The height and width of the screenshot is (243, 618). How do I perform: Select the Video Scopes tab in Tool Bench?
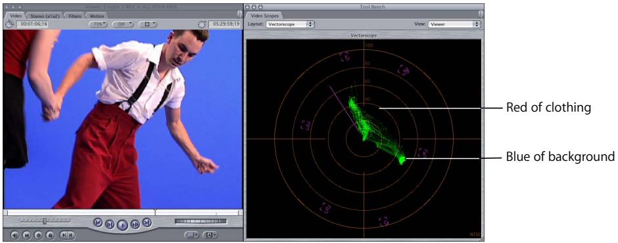(265, 16)
